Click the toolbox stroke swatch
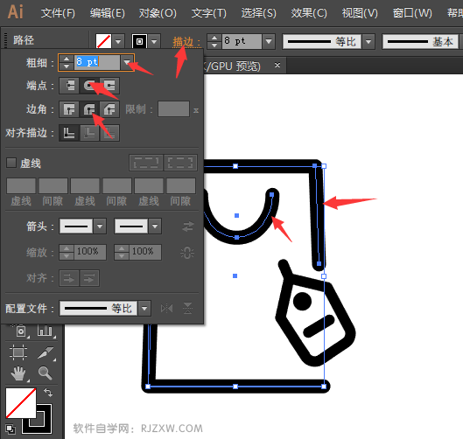Image resolution: width=463 pixels, height=439 pixels. (x=45, y=426)
